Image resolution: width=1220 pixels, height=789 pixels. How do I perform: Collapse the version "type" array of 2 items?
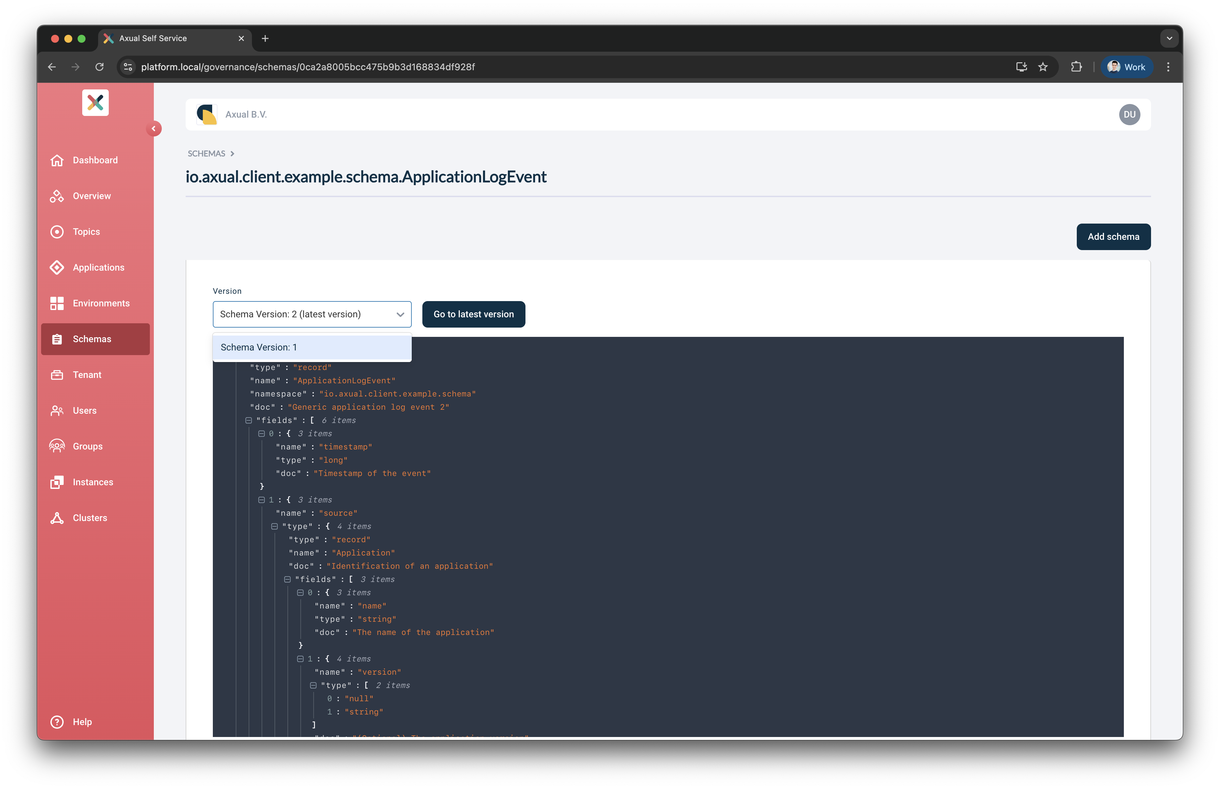(313, 686)
